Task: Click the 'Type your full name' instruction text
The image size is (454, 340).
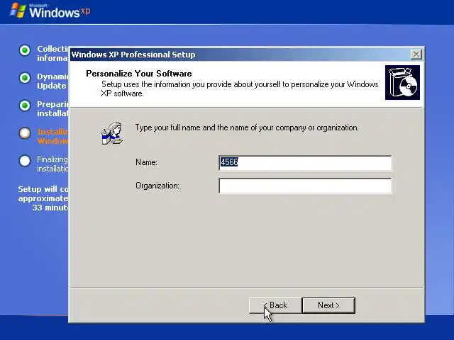Action: click(247, 127)
